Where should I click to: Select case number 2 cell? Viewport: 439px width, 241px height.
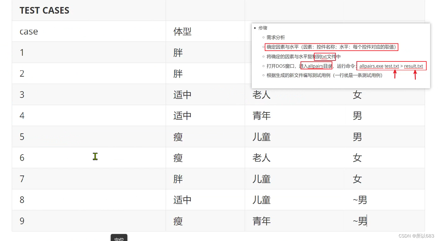(x=89, y=73)
